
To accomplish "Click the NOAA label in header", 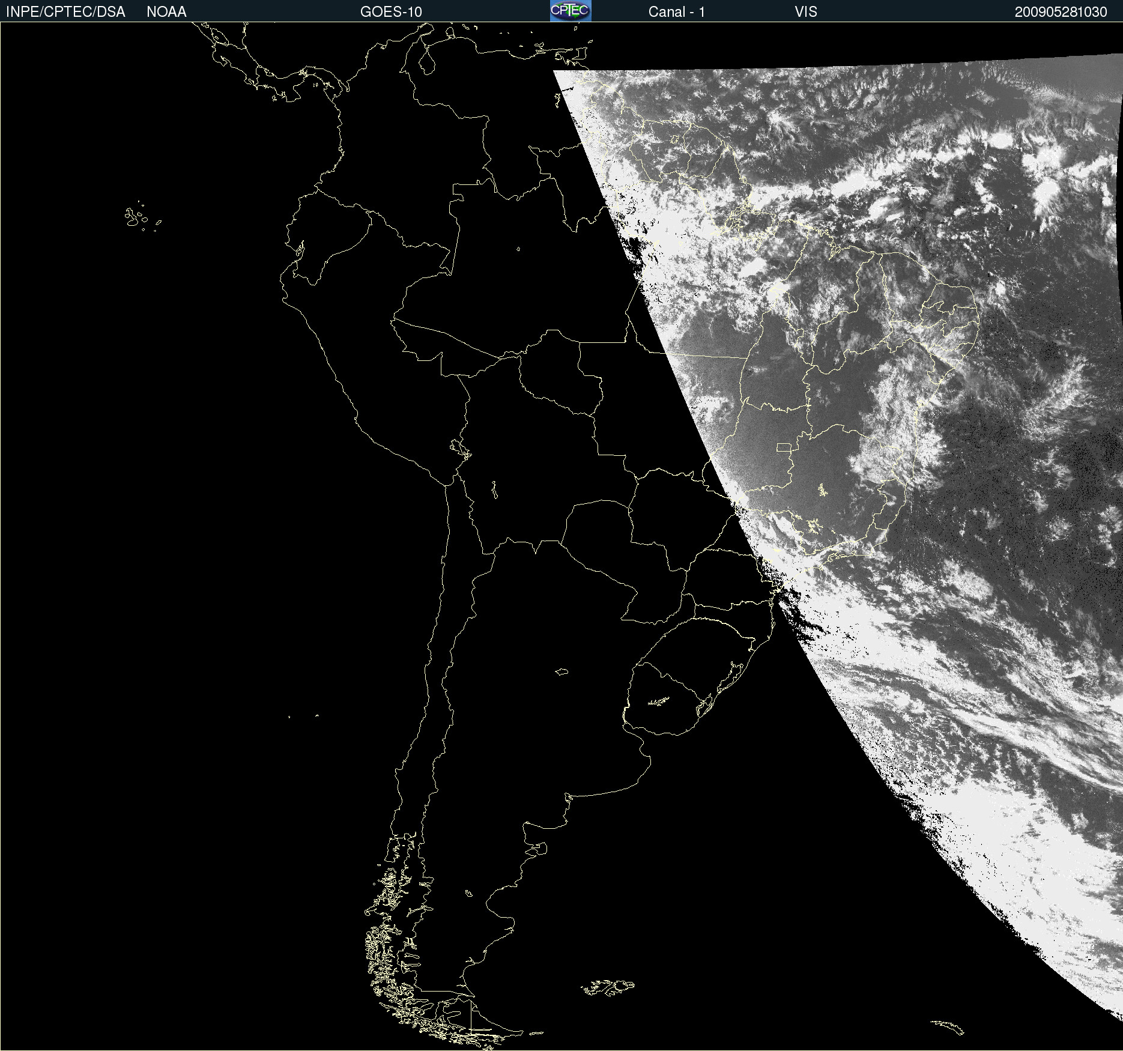I will click(x=166, y=12).
